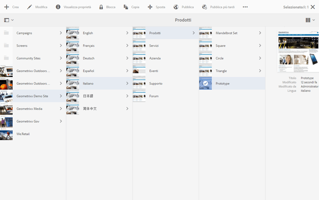Click the Prototype preview image

click(298, 51)
